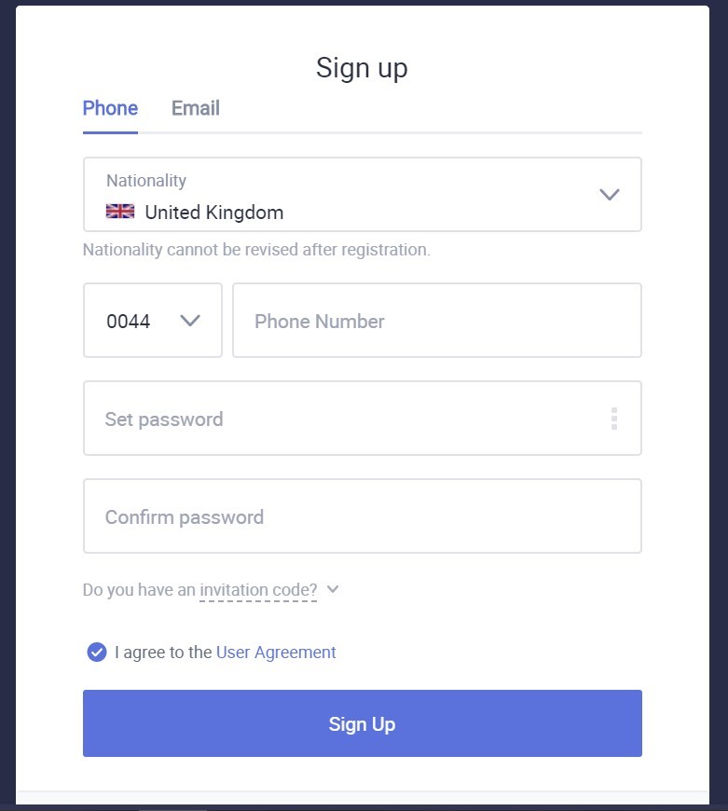728x811 pixels.
Task: Open the User Agreement link
Action: click(x=276, y=653)
